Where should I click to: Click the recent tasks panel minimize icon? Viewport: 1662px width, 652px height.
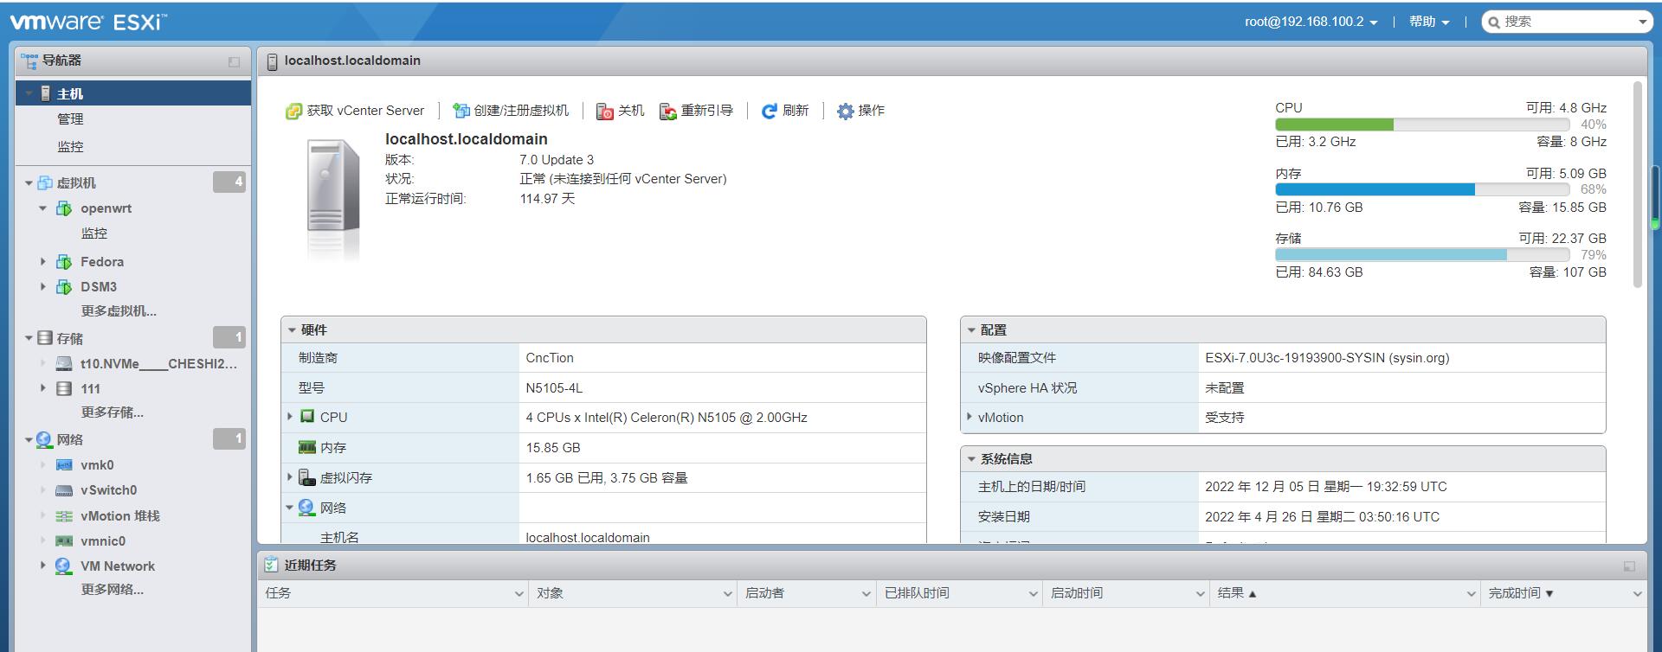coord(1629,566)
